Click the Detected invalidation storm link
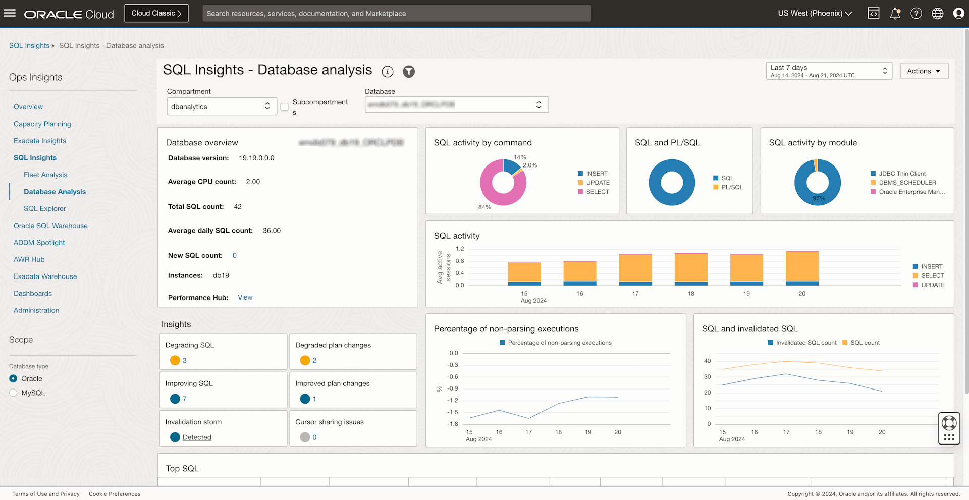The image size is (969, 500). click(197, 437)
